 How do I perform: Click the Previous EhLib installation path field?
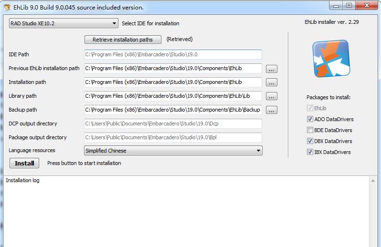click(173, 68)
